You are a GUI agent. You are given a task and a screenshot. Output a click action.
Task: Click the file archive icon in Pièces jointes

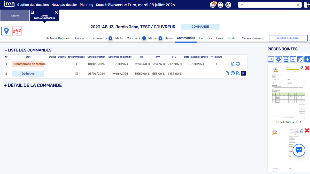pyautogui.click(x=286, y=59)
